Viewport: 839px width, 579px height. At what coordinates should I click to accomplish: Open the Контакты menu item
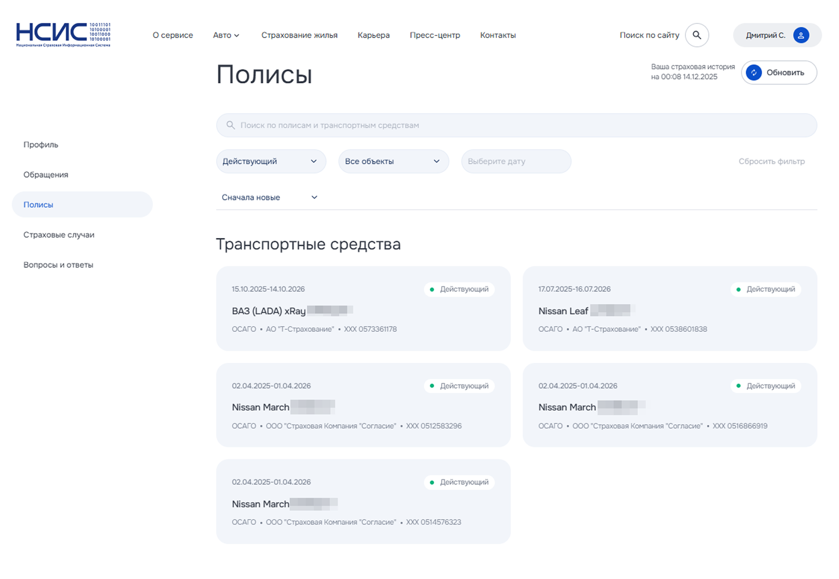(x=497, y=35)
